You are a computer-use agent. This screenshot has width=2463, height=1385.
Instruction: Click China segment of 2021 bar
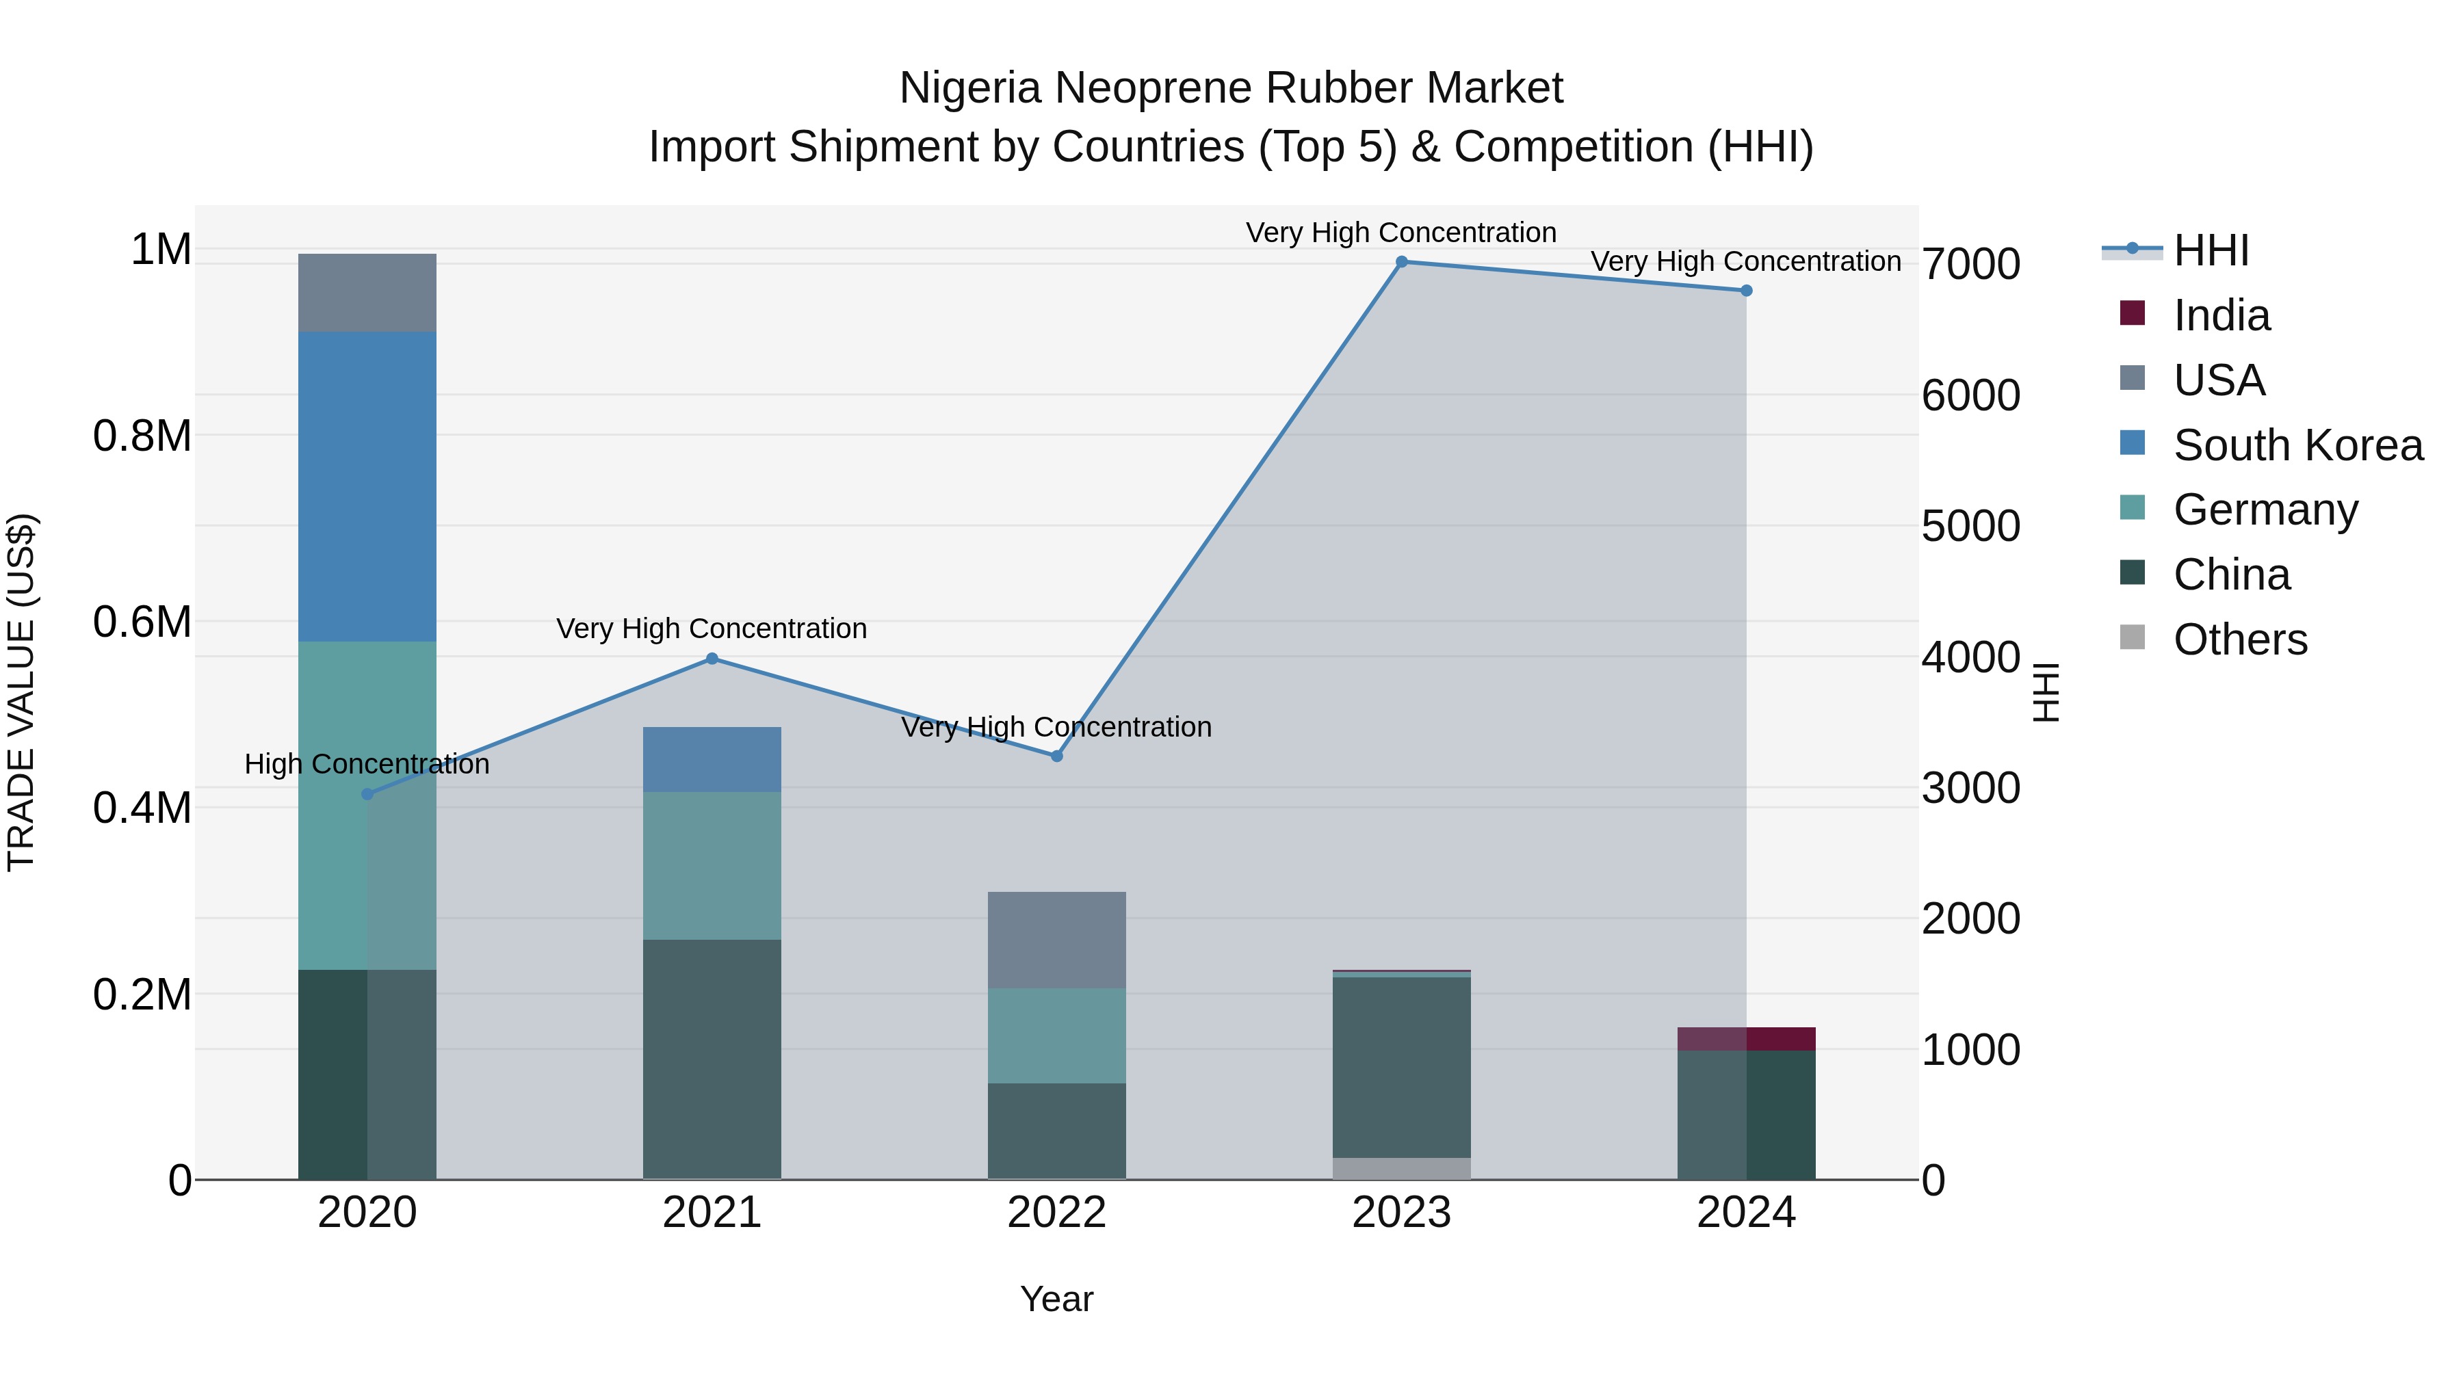tap(712, 1060)
